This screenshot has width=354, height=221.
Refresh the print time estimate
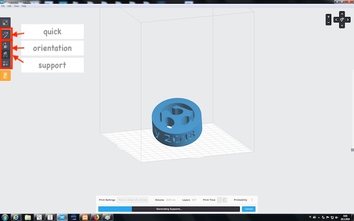click(x=224, y=200)
